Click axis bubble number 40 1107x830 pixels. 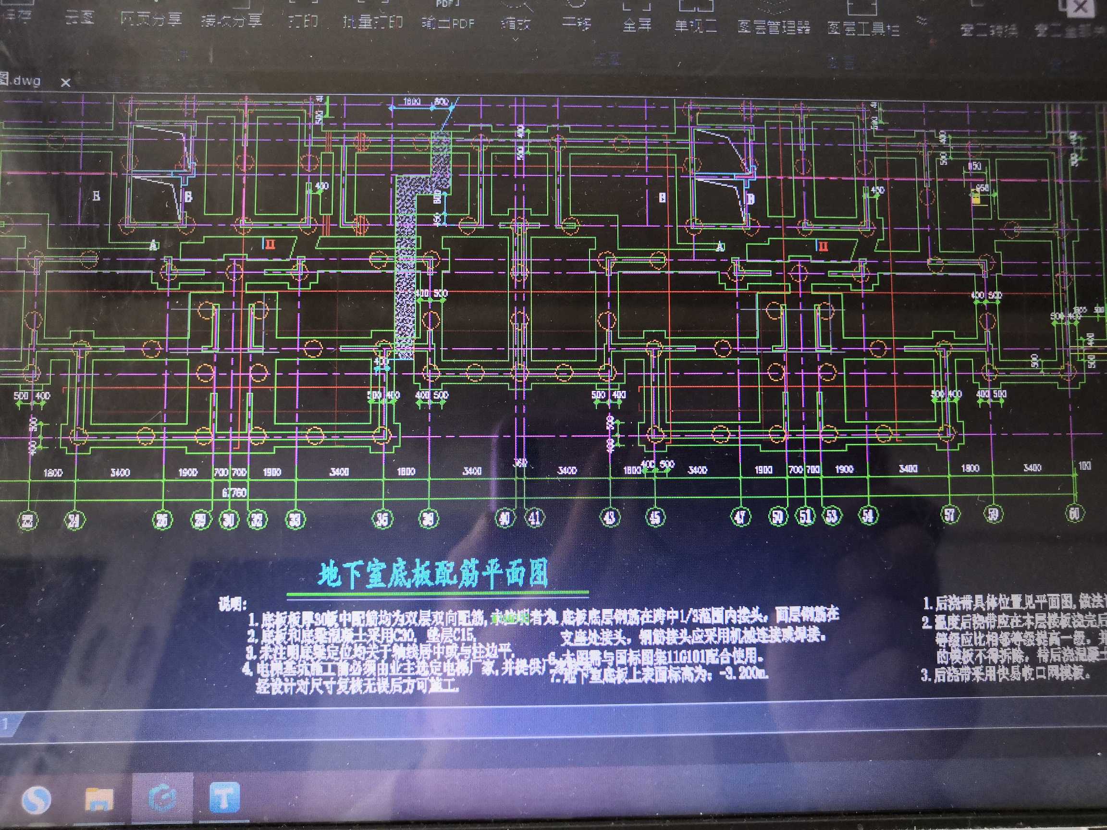click(505, 518)
